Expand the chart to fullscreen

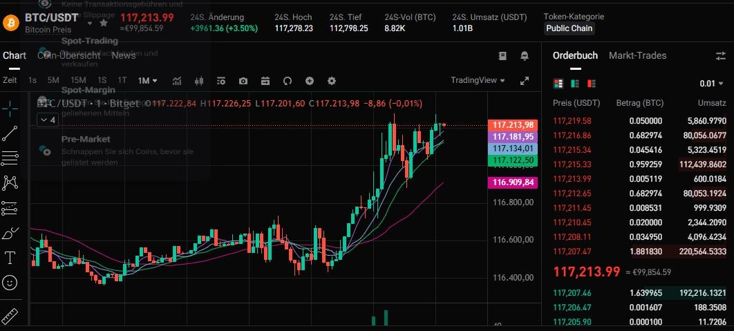(x=524, y=81)
